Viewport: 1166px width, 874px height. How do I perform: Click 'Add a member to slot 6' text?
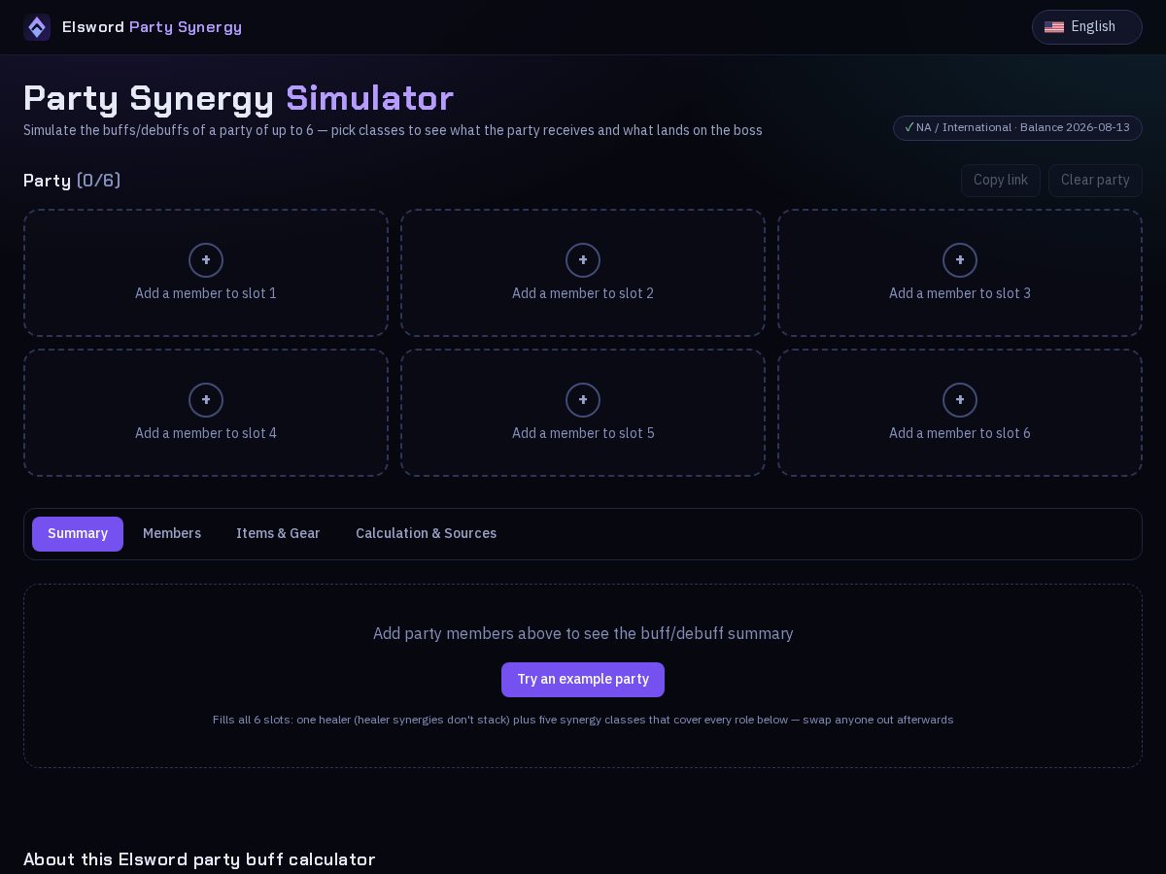pos(960,433)
